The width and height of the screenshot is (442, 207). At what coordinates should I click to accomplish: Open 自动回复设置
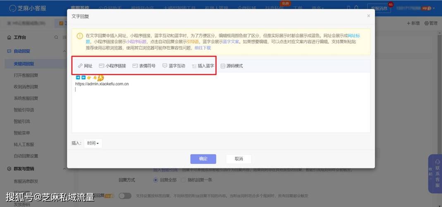[26, 156]
